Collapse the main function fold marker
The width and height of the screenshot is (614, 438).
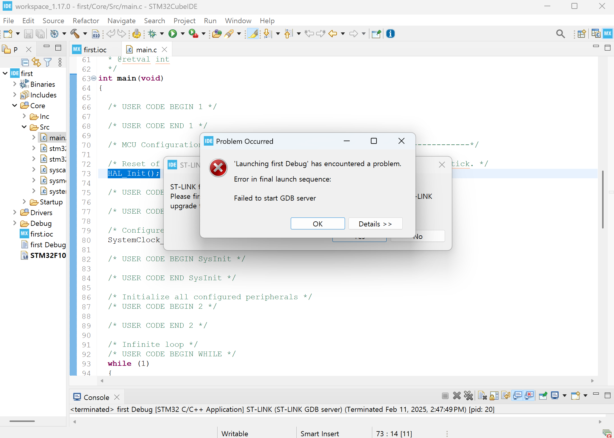tap(94, 78)
